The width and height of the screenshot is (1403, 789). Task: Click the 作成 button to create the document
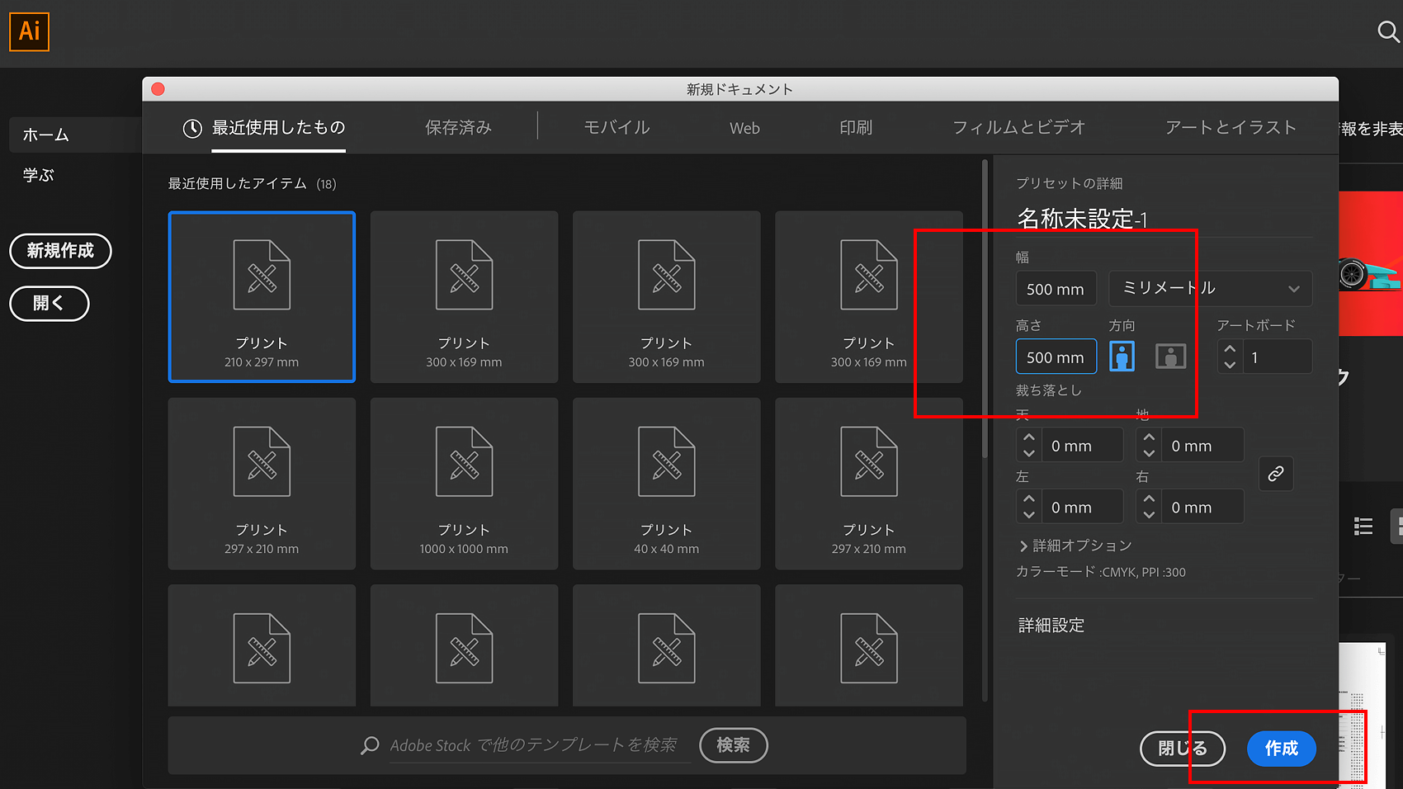pyautogui.click(x=1282, y=749)
